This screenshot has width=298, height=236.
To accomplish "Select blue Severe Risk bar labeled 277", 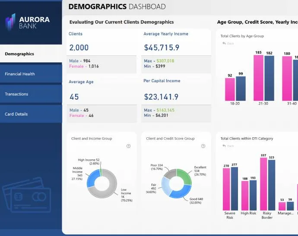I will (x=235, y=189).
